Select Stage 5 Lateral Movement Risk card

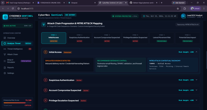162,38
